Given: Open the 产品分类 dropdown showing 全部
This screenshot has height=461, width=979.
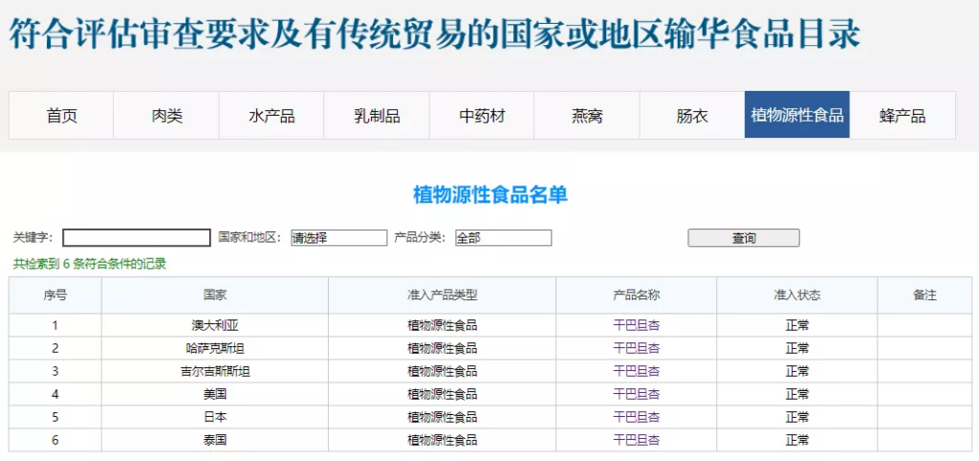Looking at the screenshot, I should (x=504, y=238).
